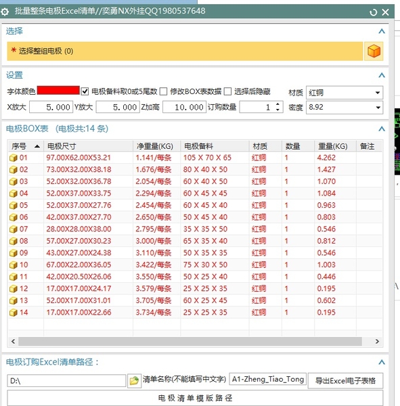Select the cube icon of row 02

click(x=14, y=170)
